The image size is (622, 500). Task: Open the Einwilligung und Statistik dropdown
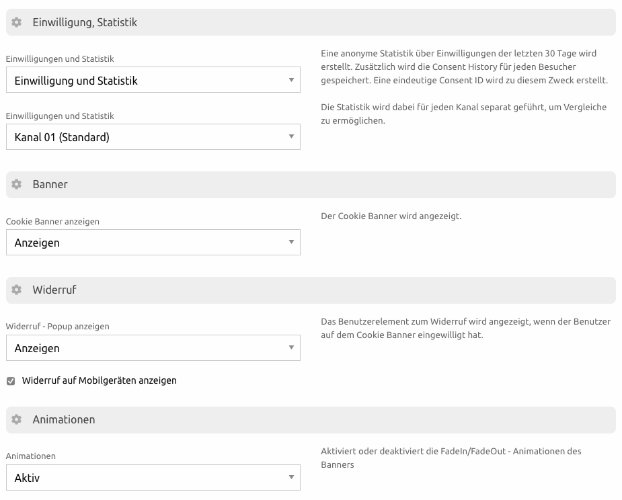tap(153, 80)
